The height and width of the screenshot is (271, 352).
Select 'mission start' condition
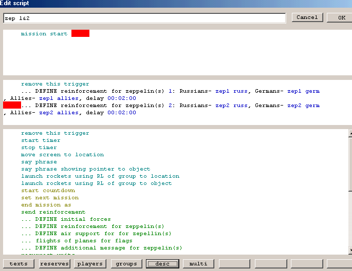pyautogui.click(x=44, y=34)
